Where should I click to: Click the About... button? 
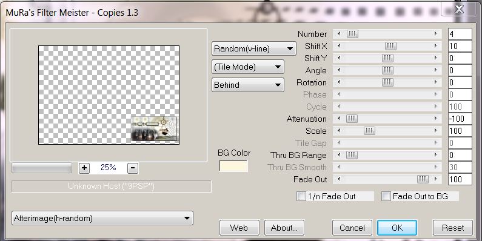click(284, 228)
